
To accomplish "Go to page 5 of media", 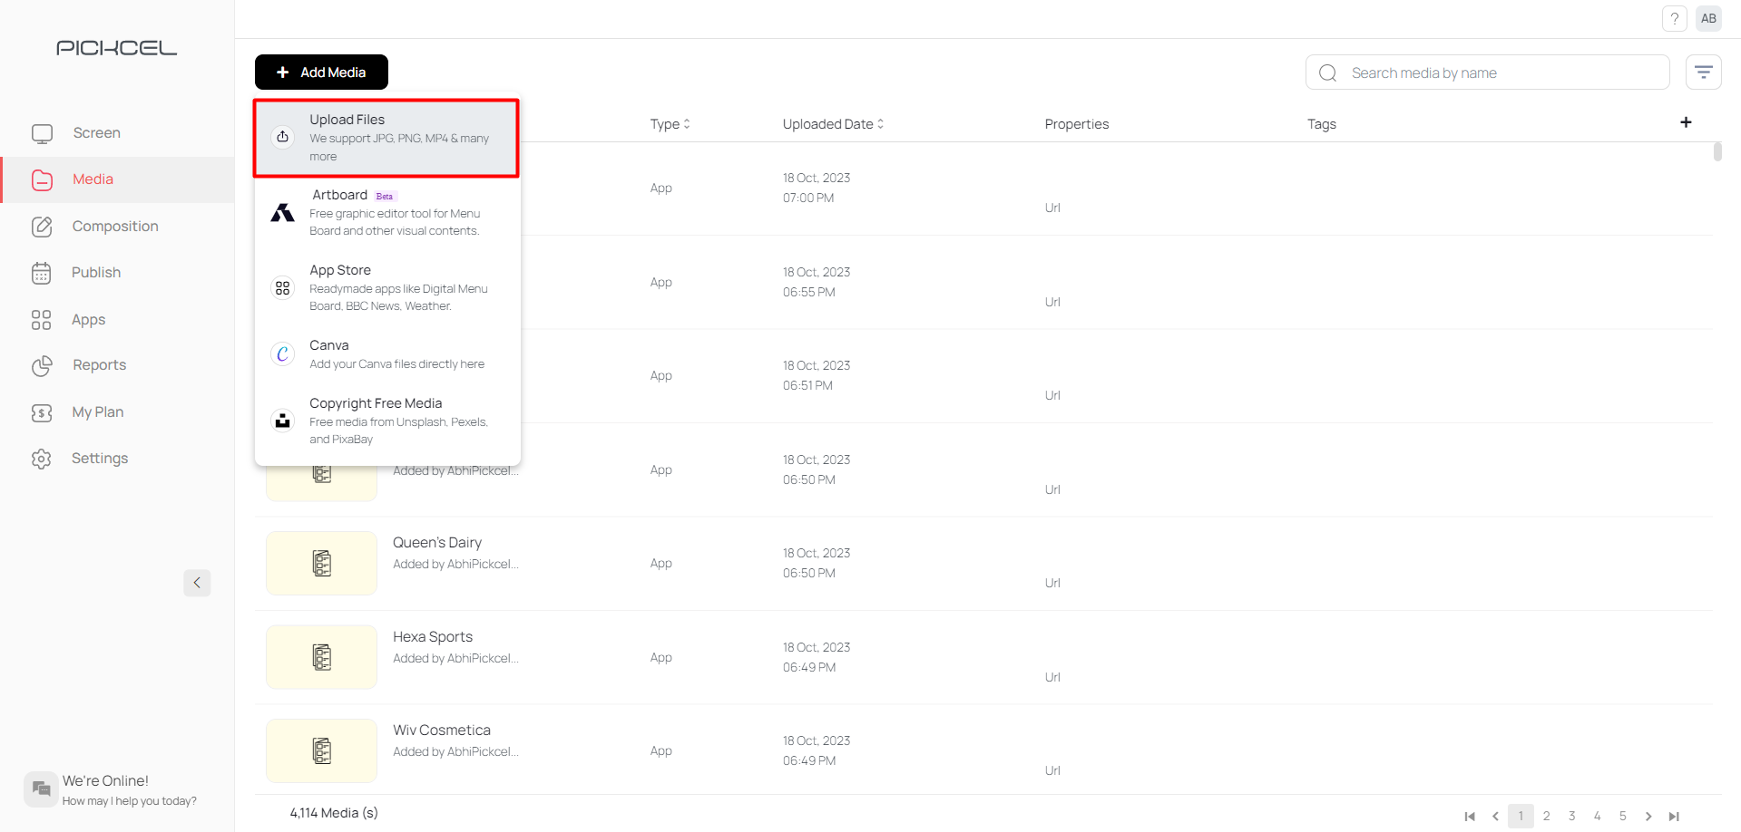I will coord(1623,816).
